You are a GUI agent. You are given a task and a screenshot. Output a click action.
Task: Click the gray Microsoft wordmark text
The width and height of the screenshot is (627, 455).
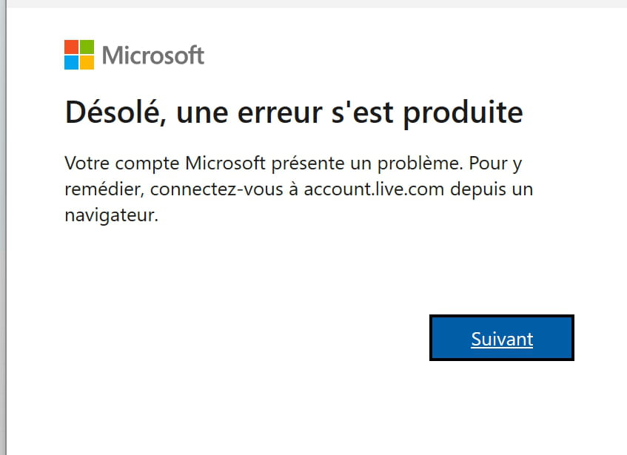[x=153, y=55]
